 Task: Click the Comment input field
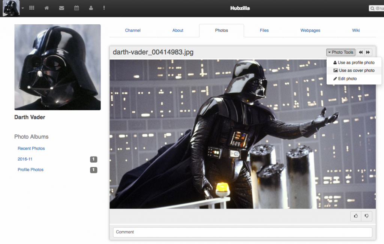tap(242, 232)
